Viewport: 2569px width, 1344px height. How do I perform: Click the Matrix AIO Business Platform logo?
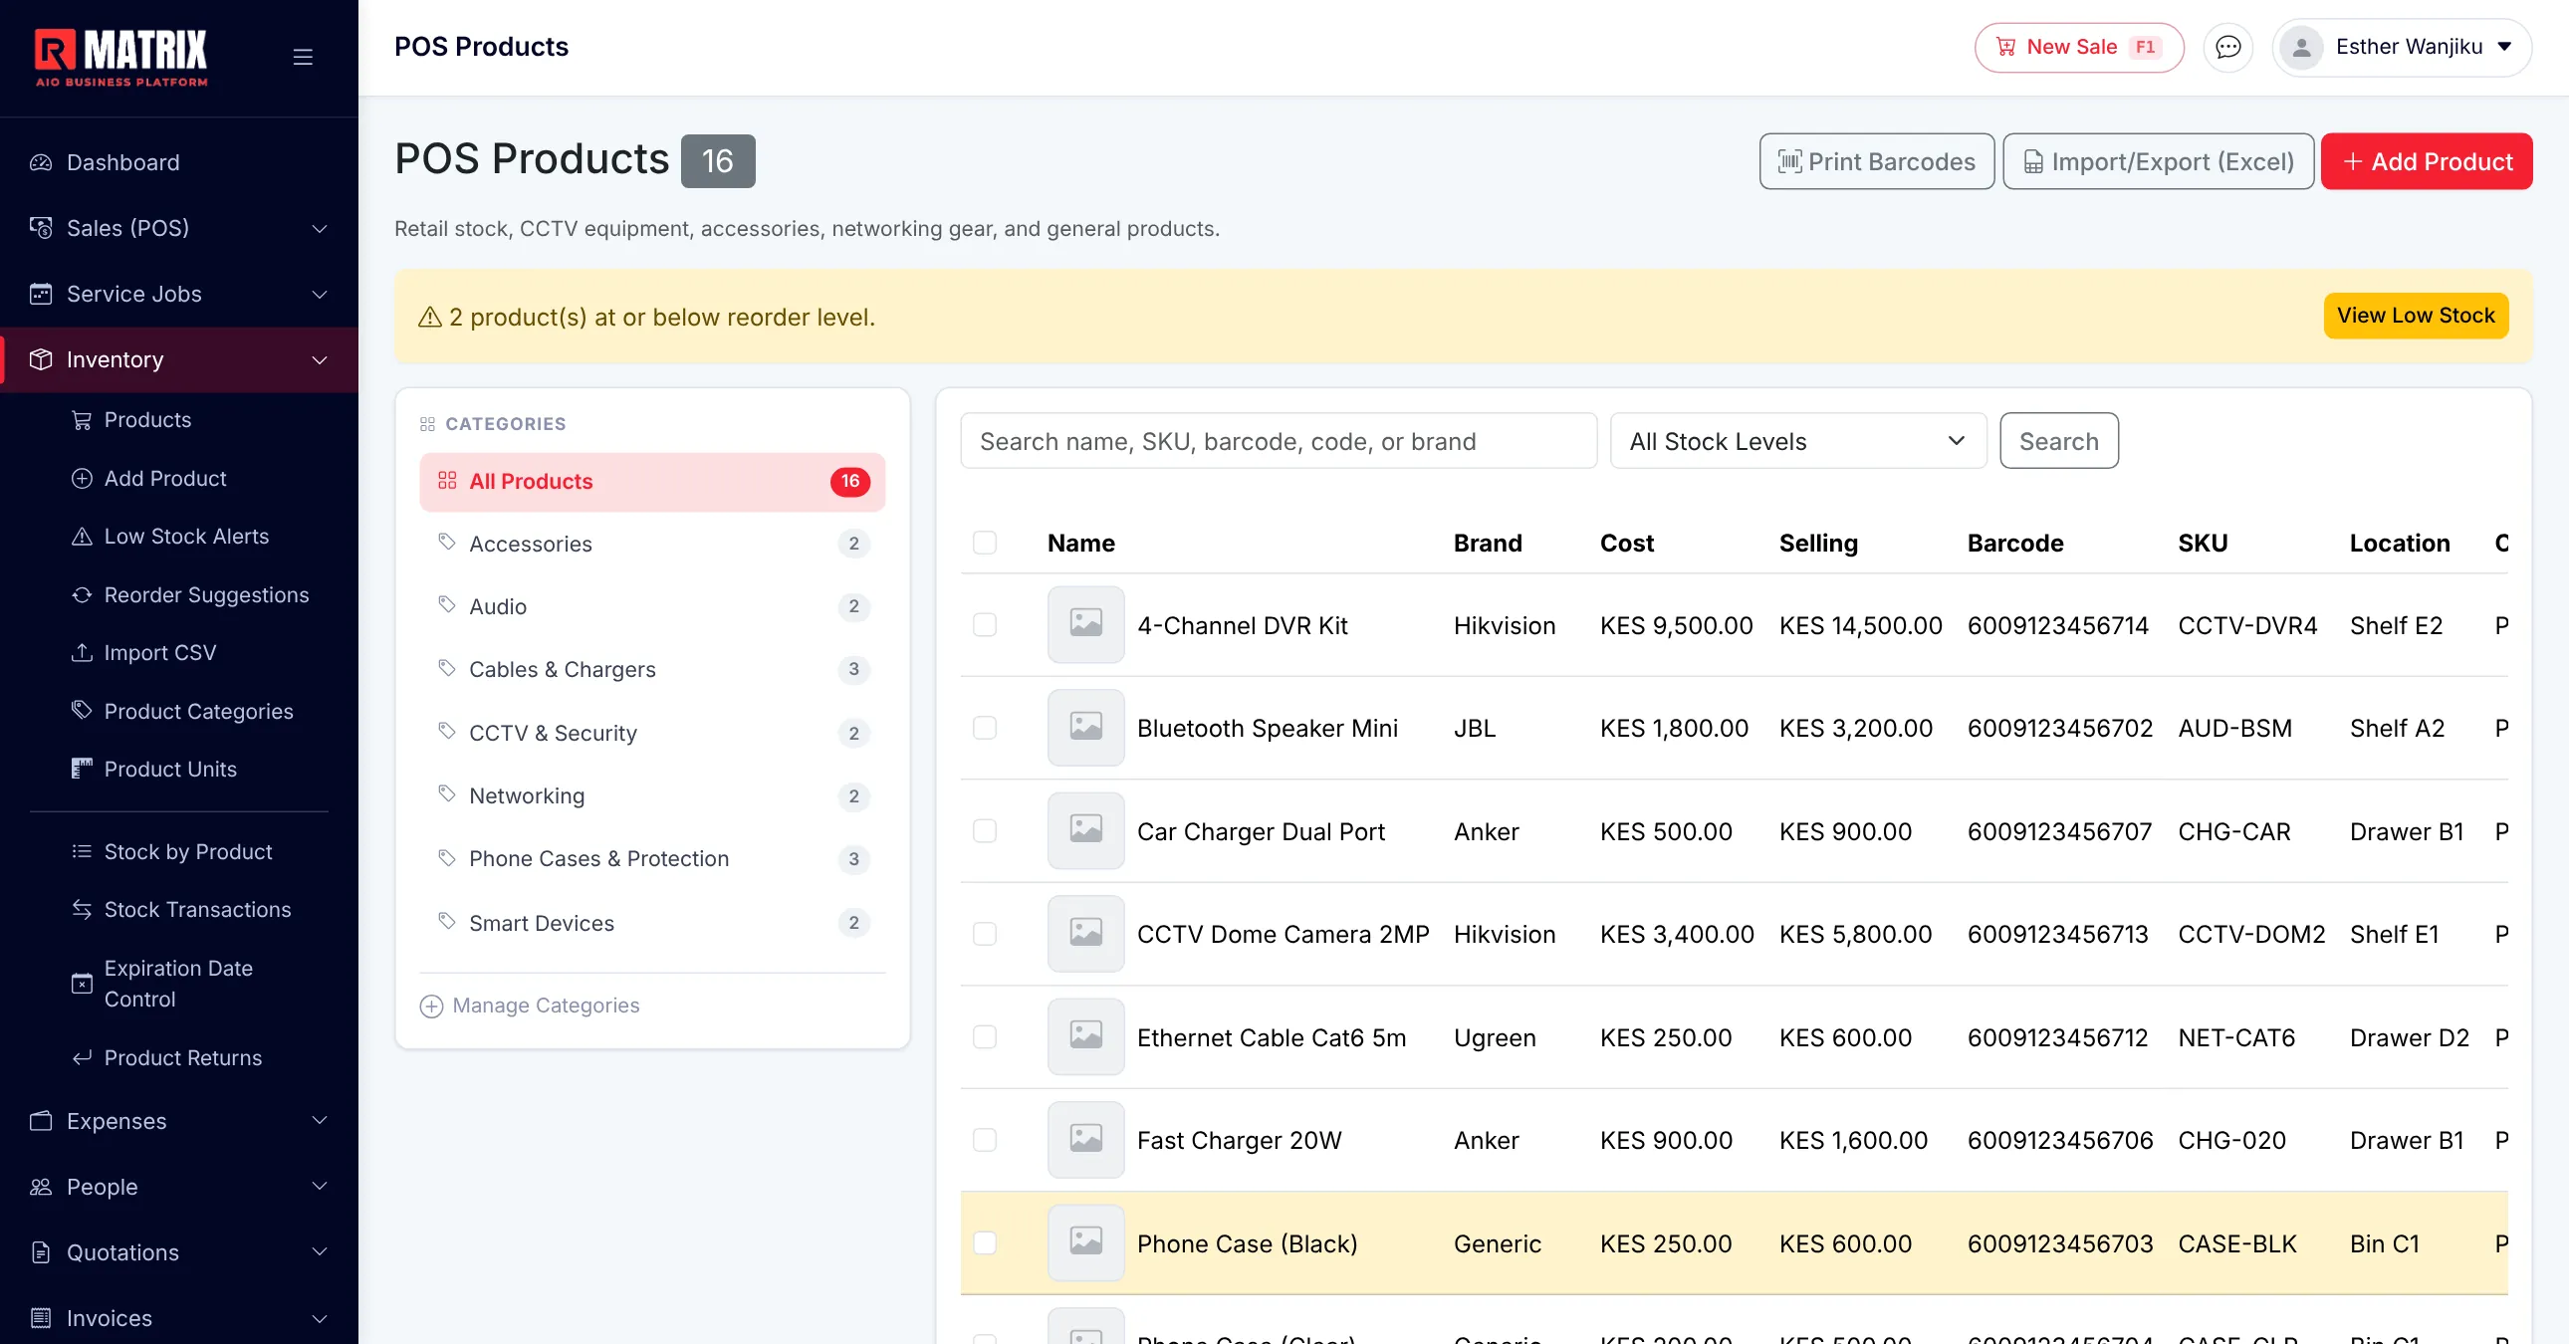pos(120,58)
